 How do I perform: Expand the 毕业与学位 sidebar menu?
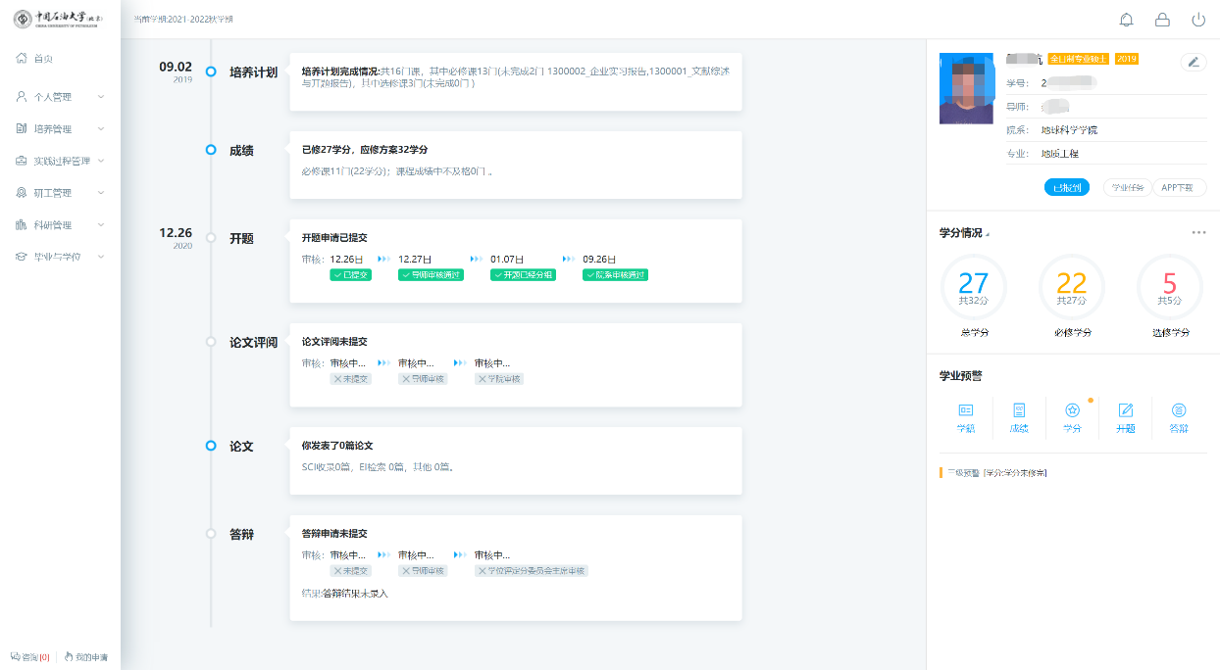point(59,257)
